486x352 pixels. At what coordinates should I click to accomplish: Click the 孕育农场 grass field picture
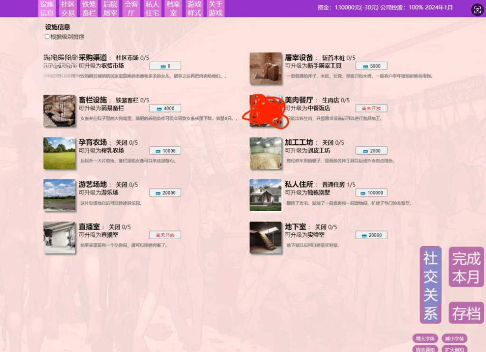tap(59, 153)
